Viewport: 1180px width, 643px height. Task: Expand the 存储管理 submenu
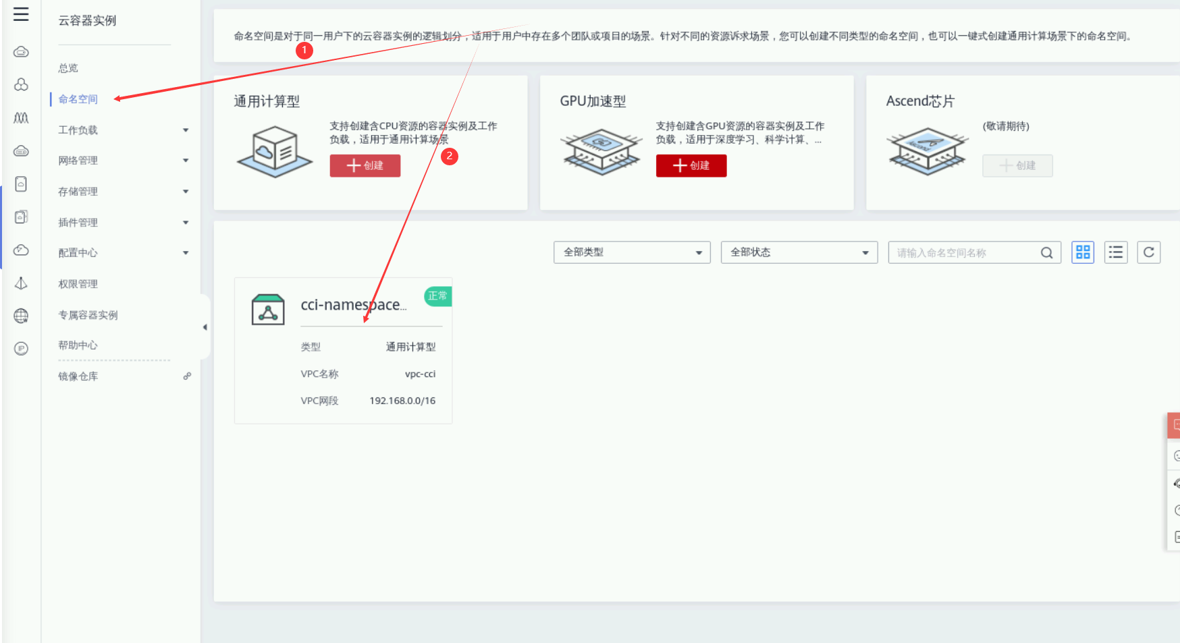[186, 192]
